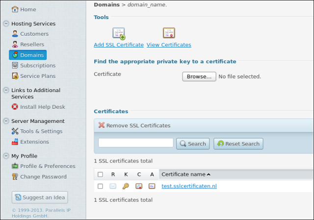The width and height of the screenshot is (314, 220).
Task: Click the key icon in certificate row
Action: pos(126,186)
